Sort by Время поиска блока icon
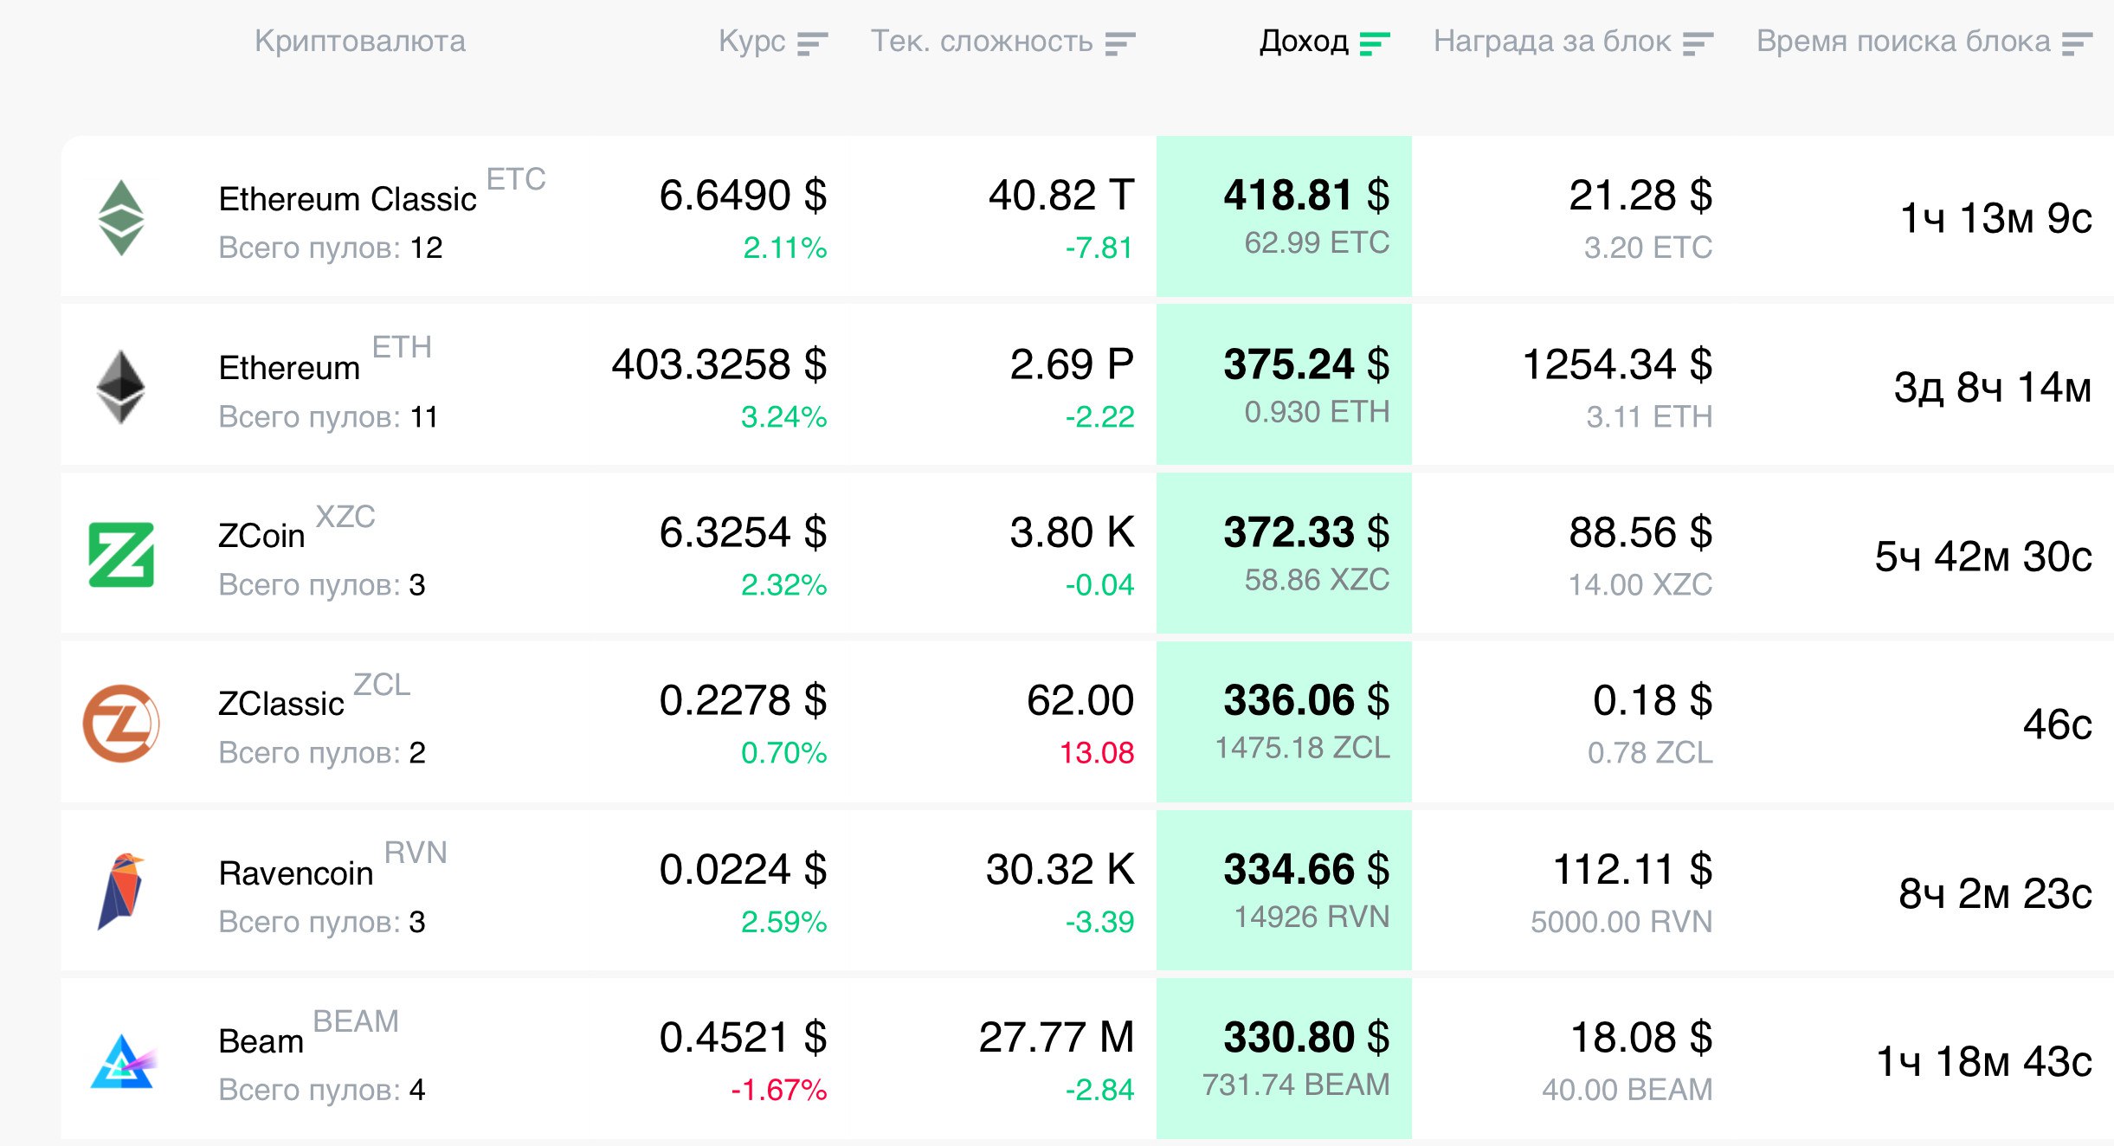2114x1146 pixels. pos(2077,43)
